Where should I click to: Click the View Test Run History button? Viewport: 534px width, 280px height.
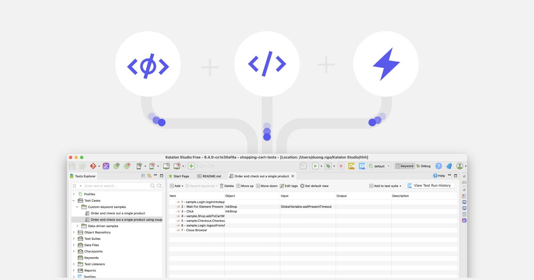[x=430, y=185]
